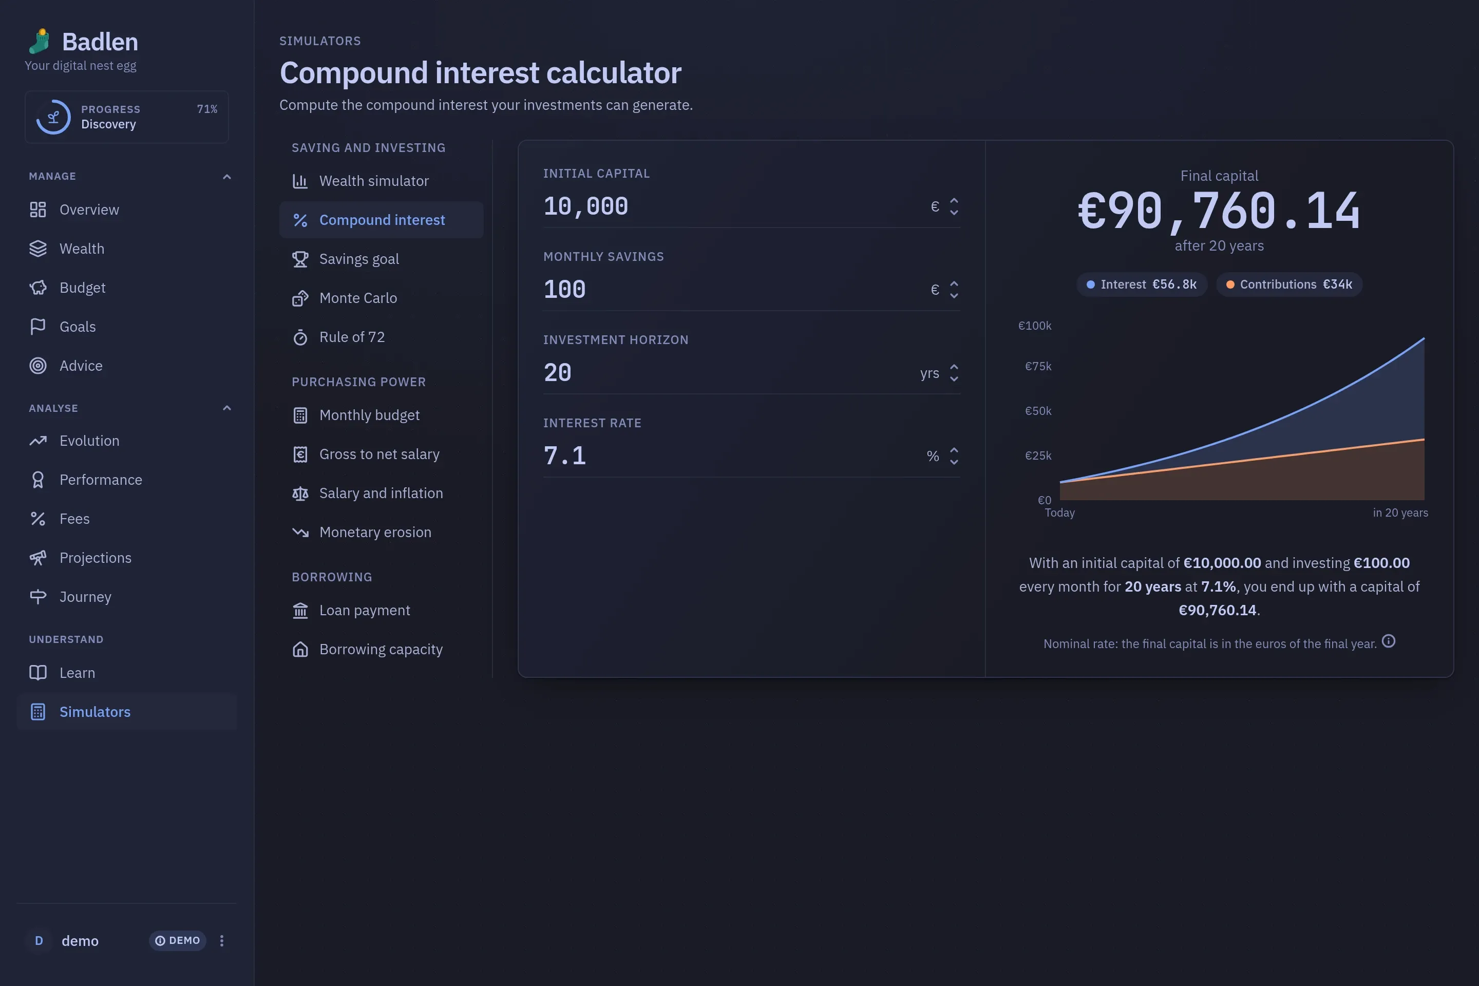The width and height of the screenshot is (1479, 986).
Task: Click the Evolution trend line icon
Action: [x=37, y=441]
